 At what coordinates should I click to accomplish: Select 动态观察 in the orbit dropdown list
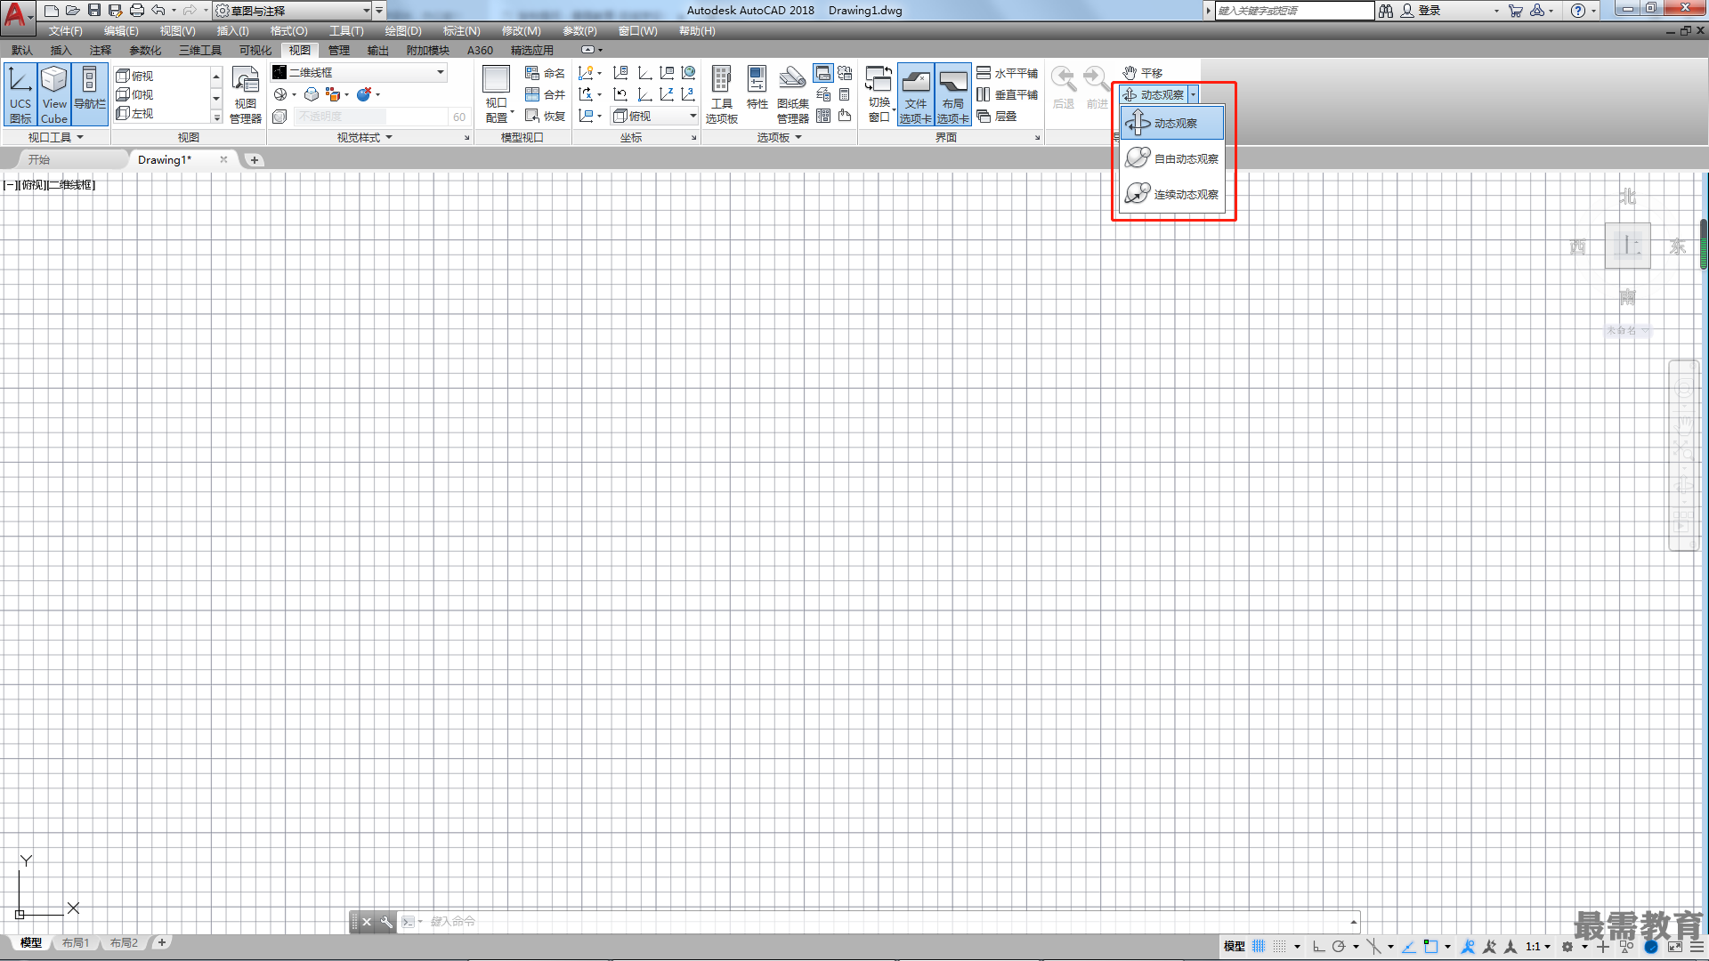(1171, 123)
